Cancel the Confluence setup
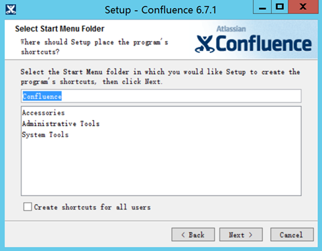The width and height of the screenshot is (322, 251). coord(292,235)
